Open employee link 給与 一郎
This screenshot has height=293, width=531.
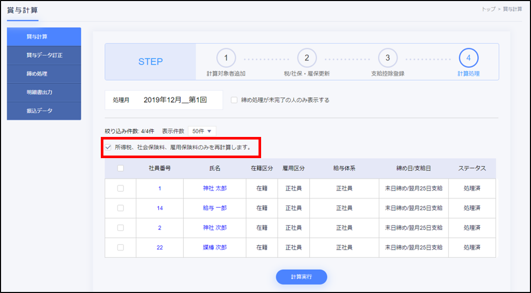[x=215, y=208]
